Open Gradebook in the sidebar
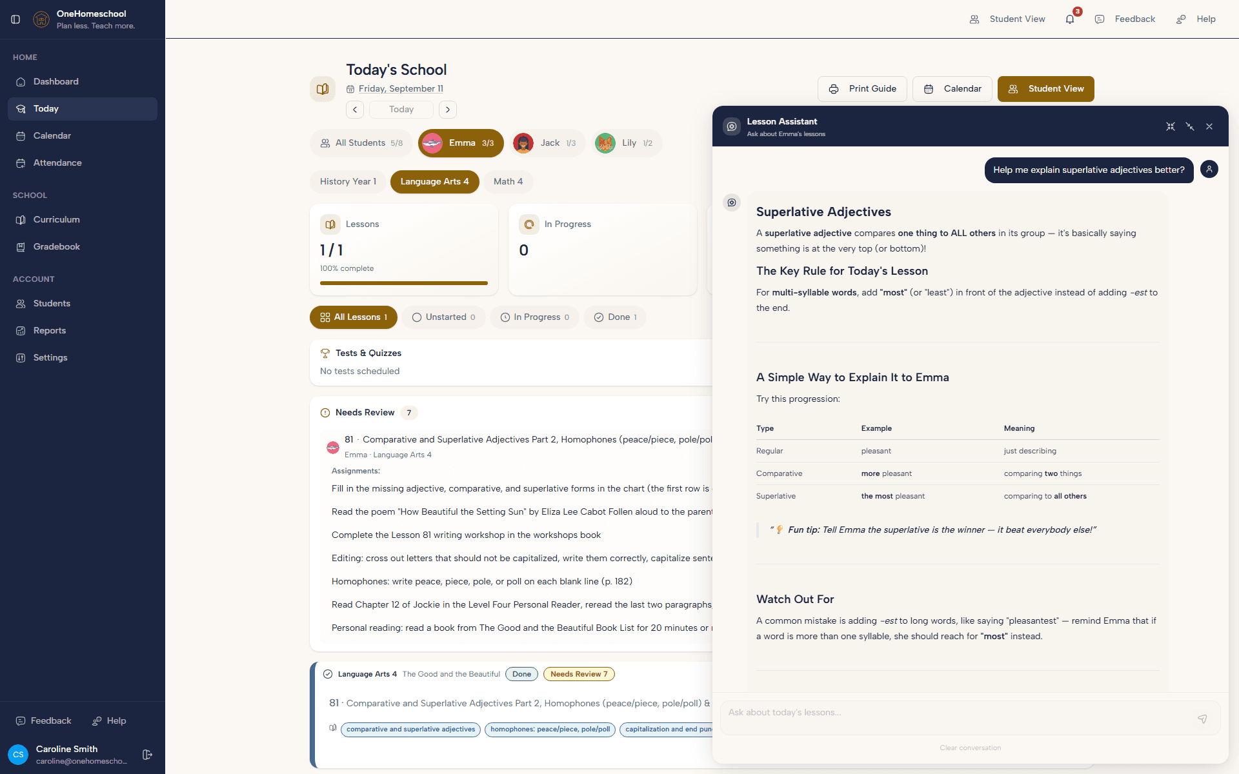1239x774 pixels. [83, 247]
